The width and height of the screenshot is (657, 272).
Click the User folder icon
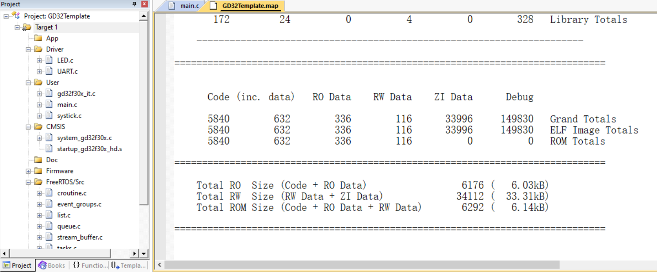tap(38, 82)
